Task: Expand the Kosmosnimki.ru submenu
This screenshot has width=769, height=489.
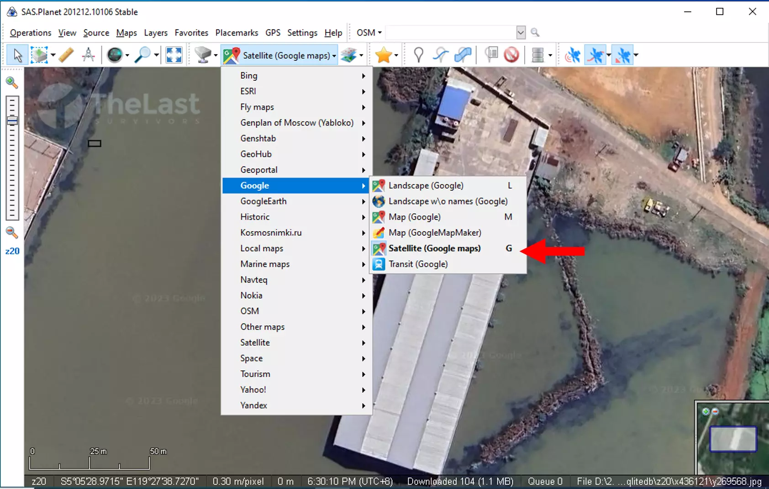Action: [x=297, y=233]
